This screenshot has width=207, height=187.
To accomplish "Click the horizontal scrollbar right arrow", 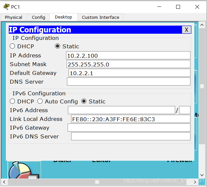I will [195, 182].
